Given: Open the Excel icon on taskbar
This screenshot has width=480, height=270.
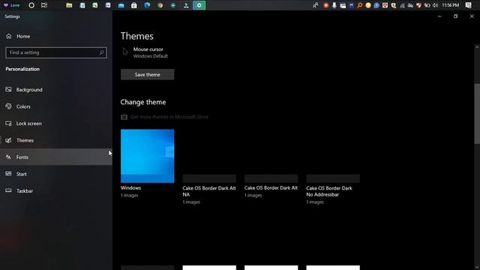Looking at the screenshot, I should [95, 5].
